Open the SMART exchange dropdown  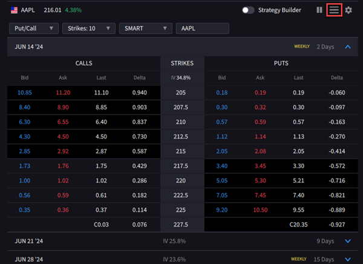[x=146, y=28]
